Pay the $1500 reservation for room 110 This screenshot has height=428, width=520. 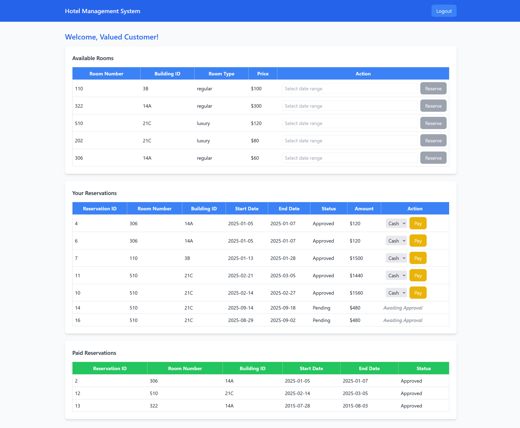(x=417, y=258)
